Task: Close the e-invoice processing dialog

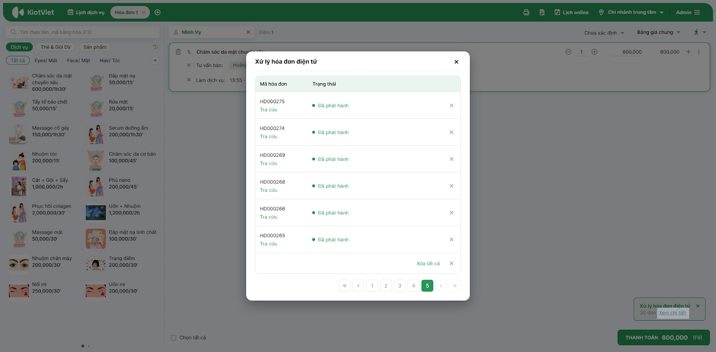Action: 456,62
